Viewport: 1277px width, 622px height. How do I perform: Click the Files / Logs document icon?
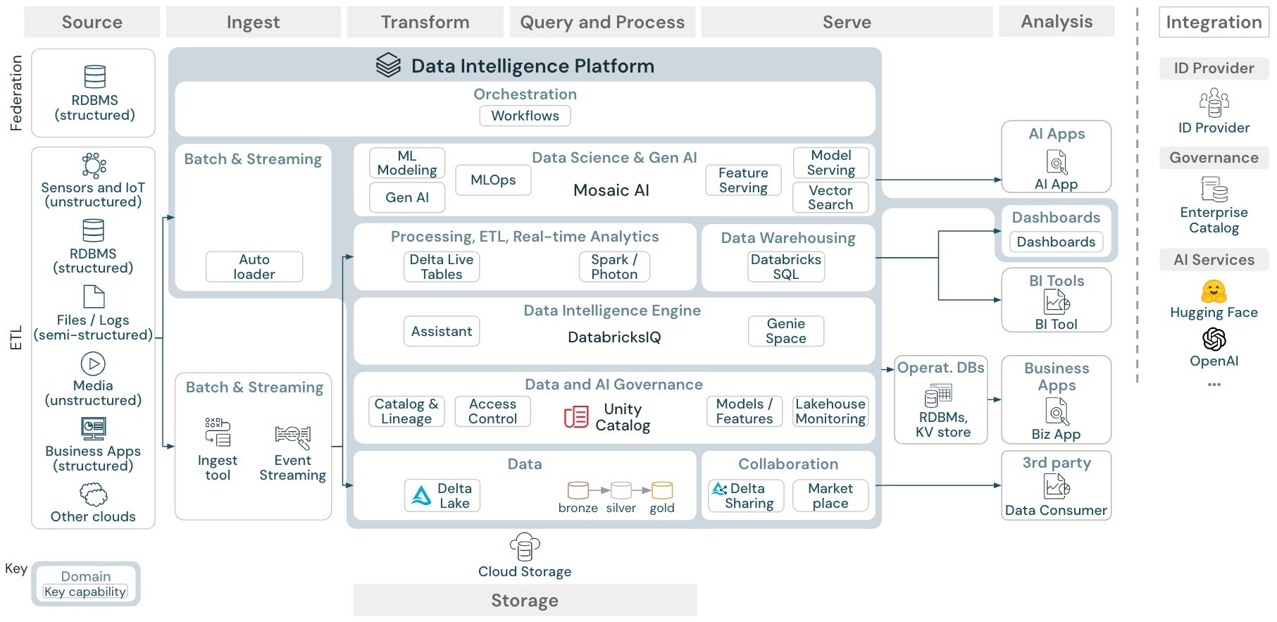[x=94, y=297]
